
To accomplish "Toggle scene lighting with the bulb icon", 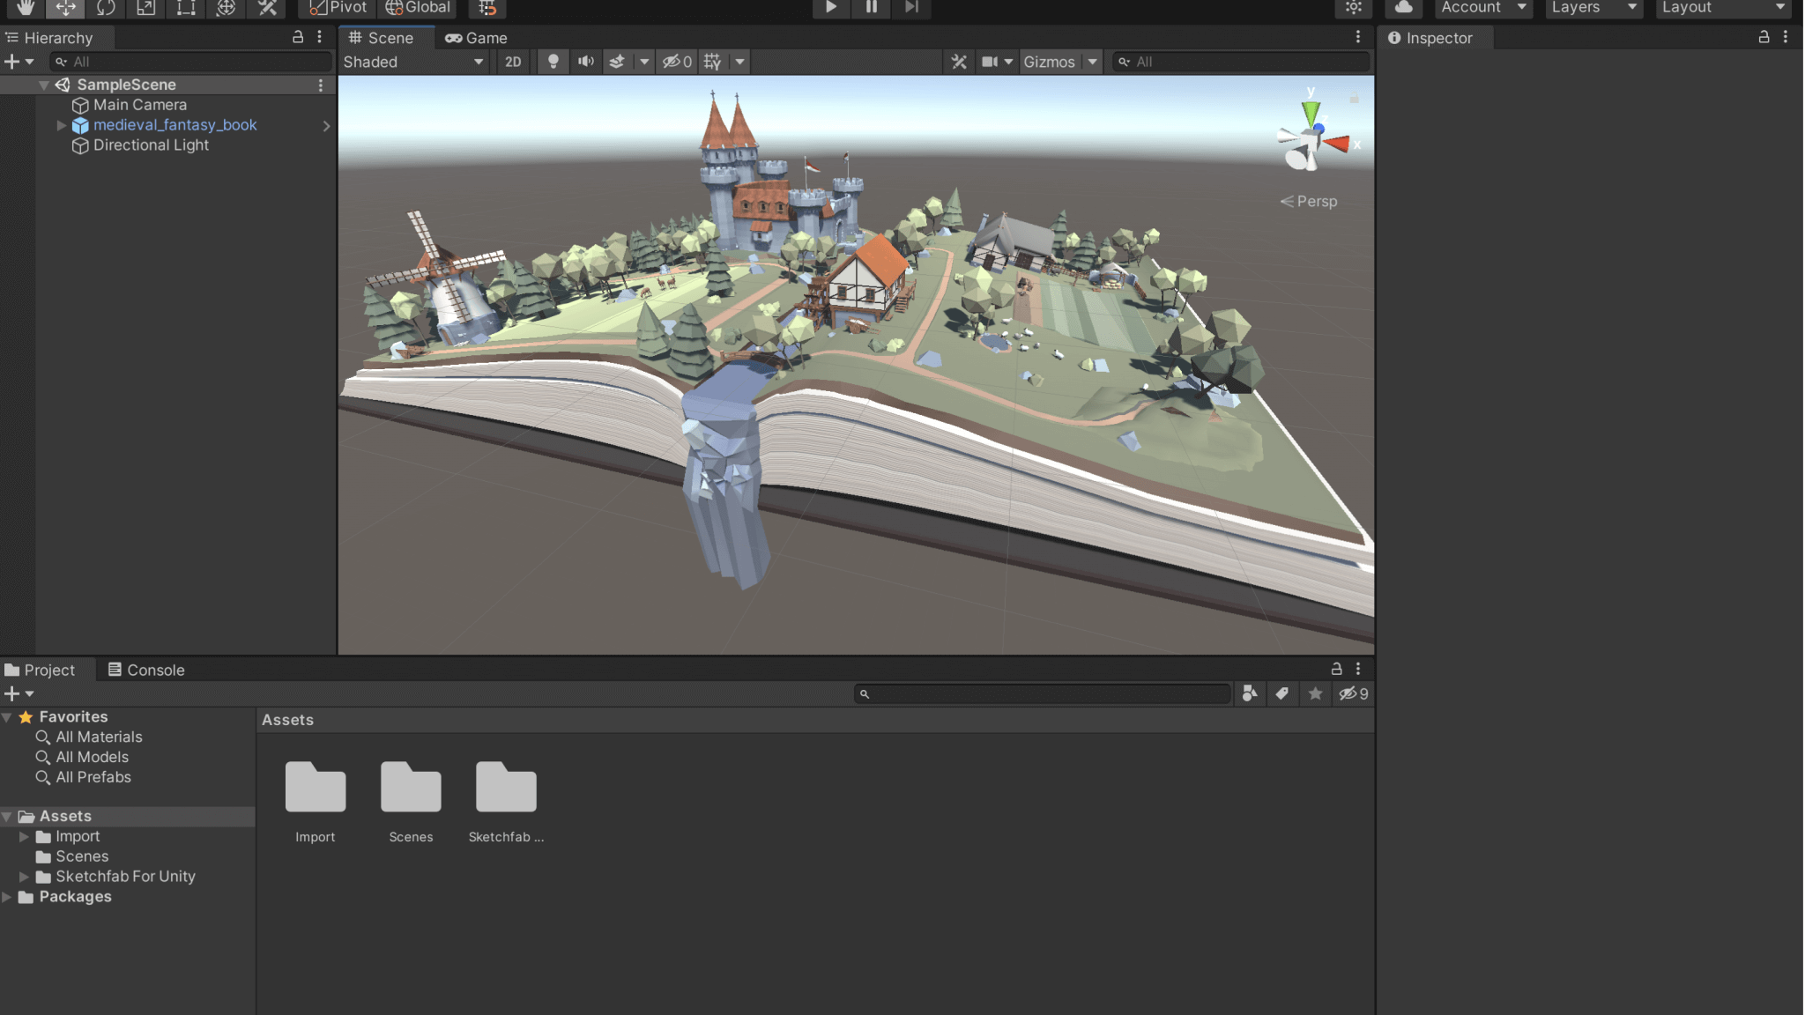I will coord(552,61).
